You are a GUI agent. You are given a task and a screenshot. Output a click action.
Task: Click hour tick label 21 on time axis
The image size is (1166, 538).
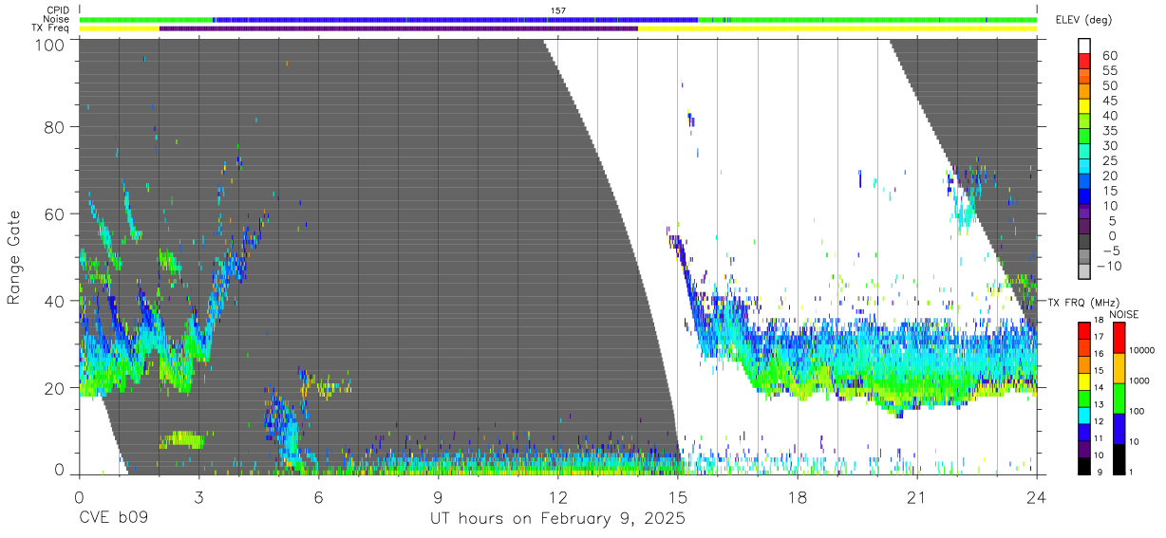tap(917, 497)
